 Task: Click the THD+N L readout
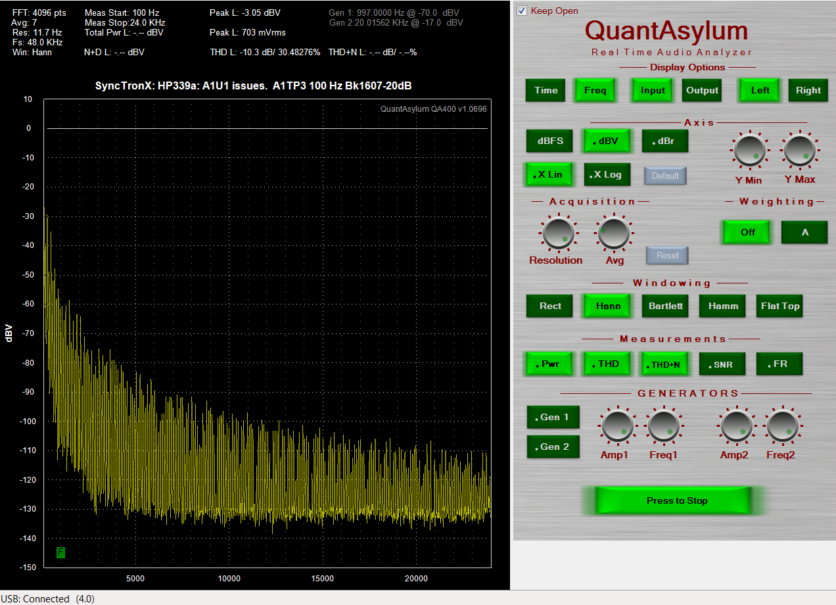pyautogui.click(x=373, y=52)
